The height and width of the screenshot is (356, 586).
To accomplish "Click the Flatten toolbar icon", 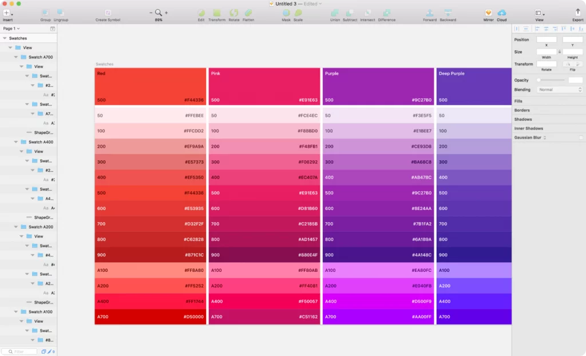I will pos(248,13).
